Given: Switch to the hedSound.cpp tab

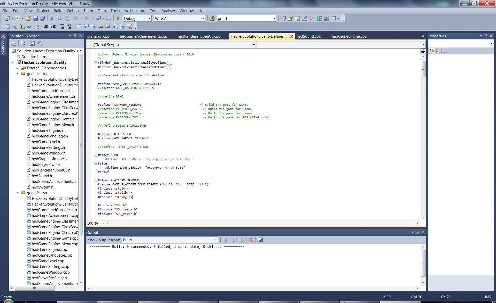Looking at the screenshot, I should [x=309, y=36].
